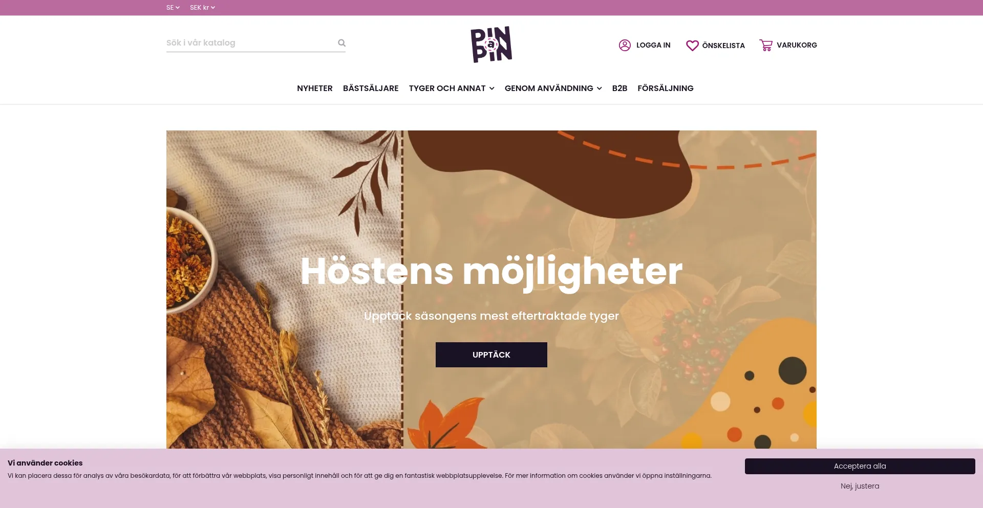Open the Önskelista link
983x508 pixels.
(x=723, y=46)
